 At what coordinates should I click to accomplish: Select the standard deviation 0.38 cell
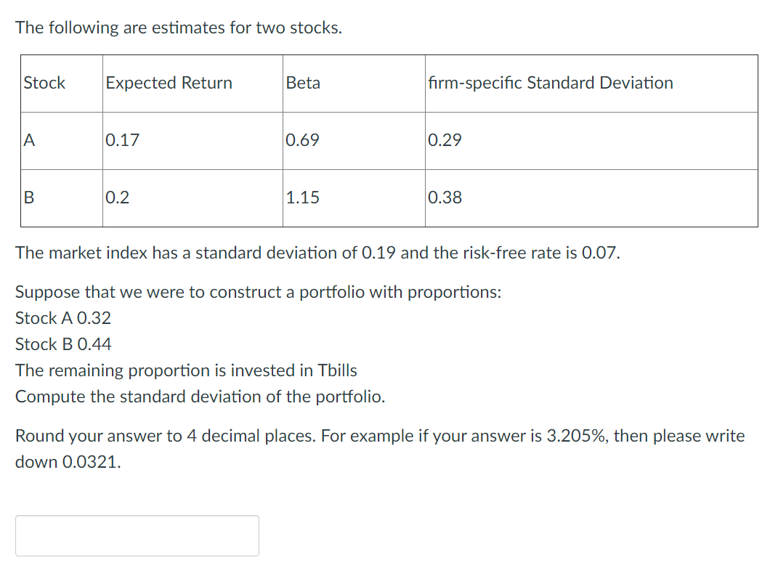coord(444,197)
